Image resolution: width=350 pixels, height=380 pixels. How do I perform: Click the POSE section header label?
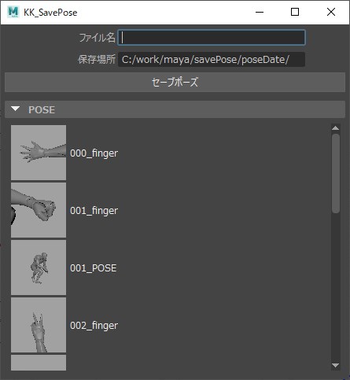42,109
